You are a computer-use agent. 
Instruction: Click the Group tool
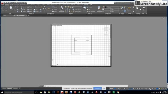pyautogui.click(x=122, y=8)
